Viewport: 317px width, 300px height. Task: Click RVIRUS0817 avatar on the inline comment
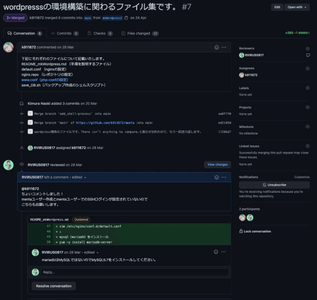[x=35, y=252]
